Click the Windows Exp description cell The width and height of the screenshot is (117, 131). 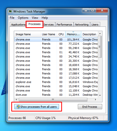90,82
